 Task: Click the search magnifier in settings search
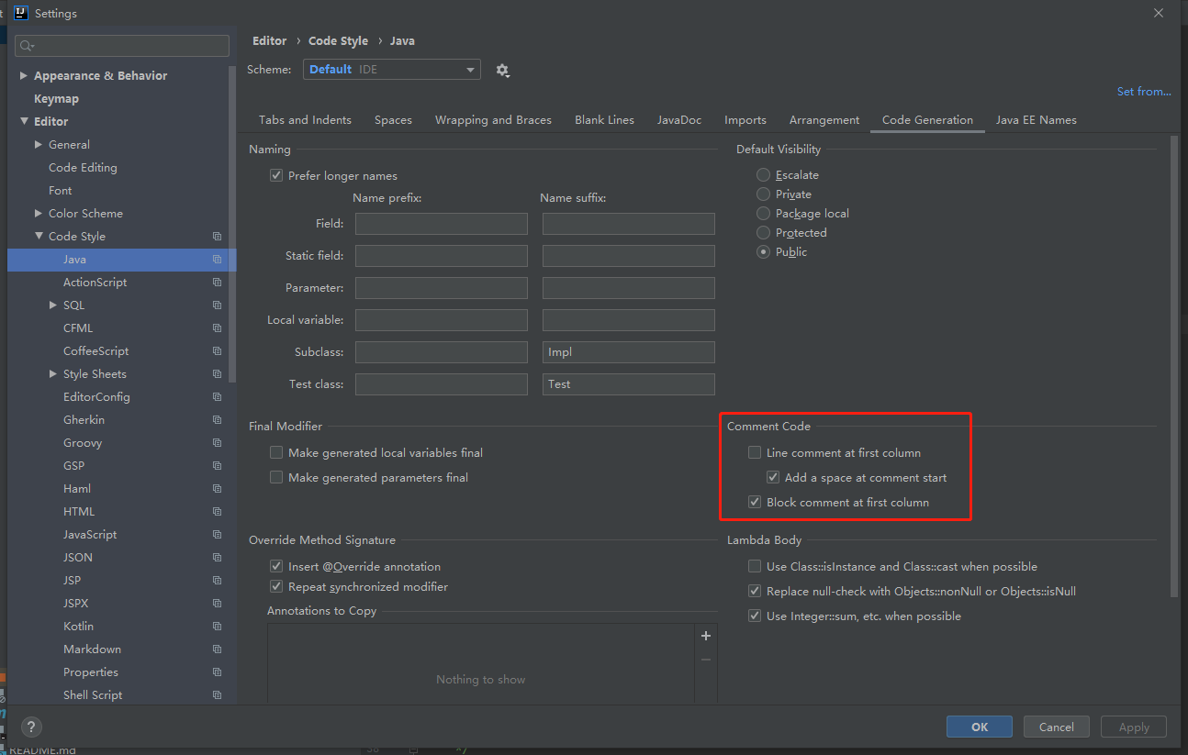pyautogui.click(x=28, y=46)
